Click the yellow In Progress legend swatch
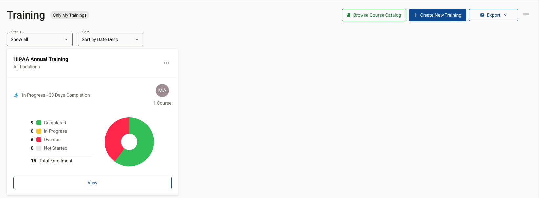Screen dimensions: 539x198 [x=39, y=131]
